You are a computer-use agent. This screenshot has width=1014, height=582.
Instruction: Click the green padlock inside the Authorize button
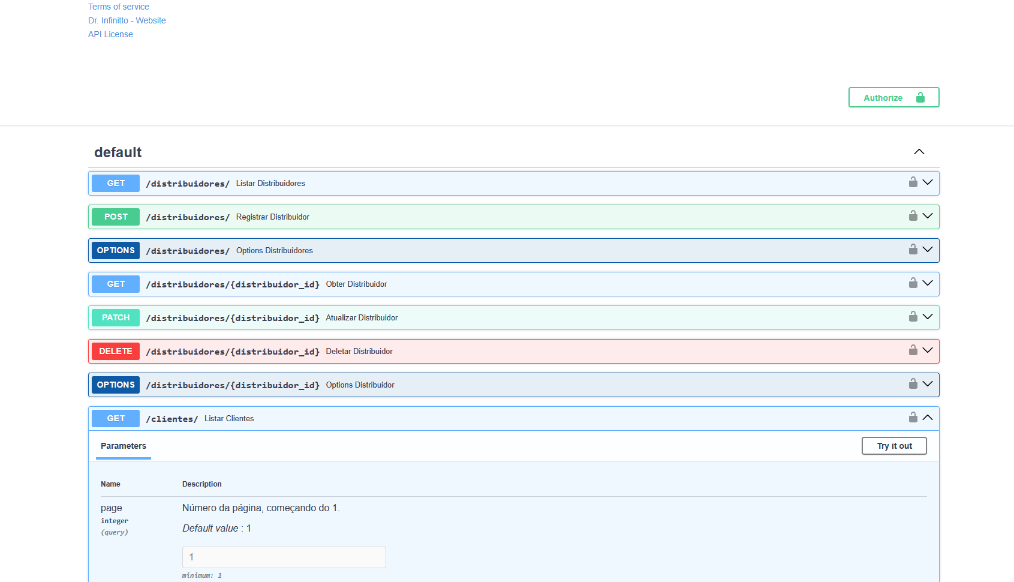(x=920, y=97)
